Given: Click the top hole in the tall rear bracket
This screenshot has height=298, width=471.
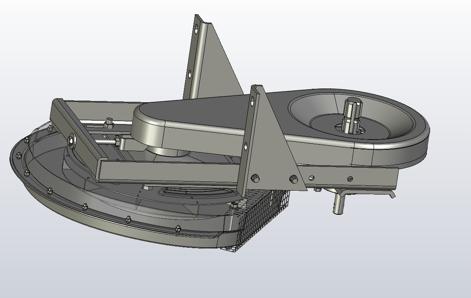Looking at the screenshot, I should point(197,29).
